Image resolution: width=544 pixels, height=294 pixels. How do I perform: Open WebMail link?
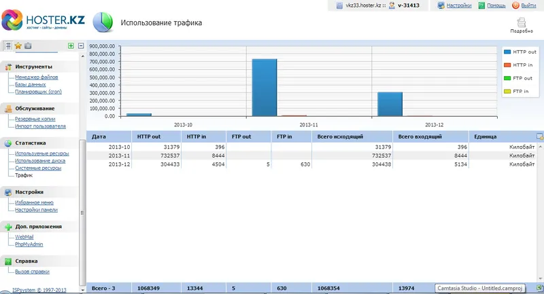click(x=24, y=237)
